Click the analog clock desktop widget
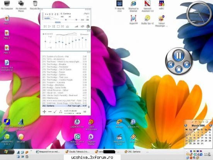213x160 pixels. pos(199,14)
